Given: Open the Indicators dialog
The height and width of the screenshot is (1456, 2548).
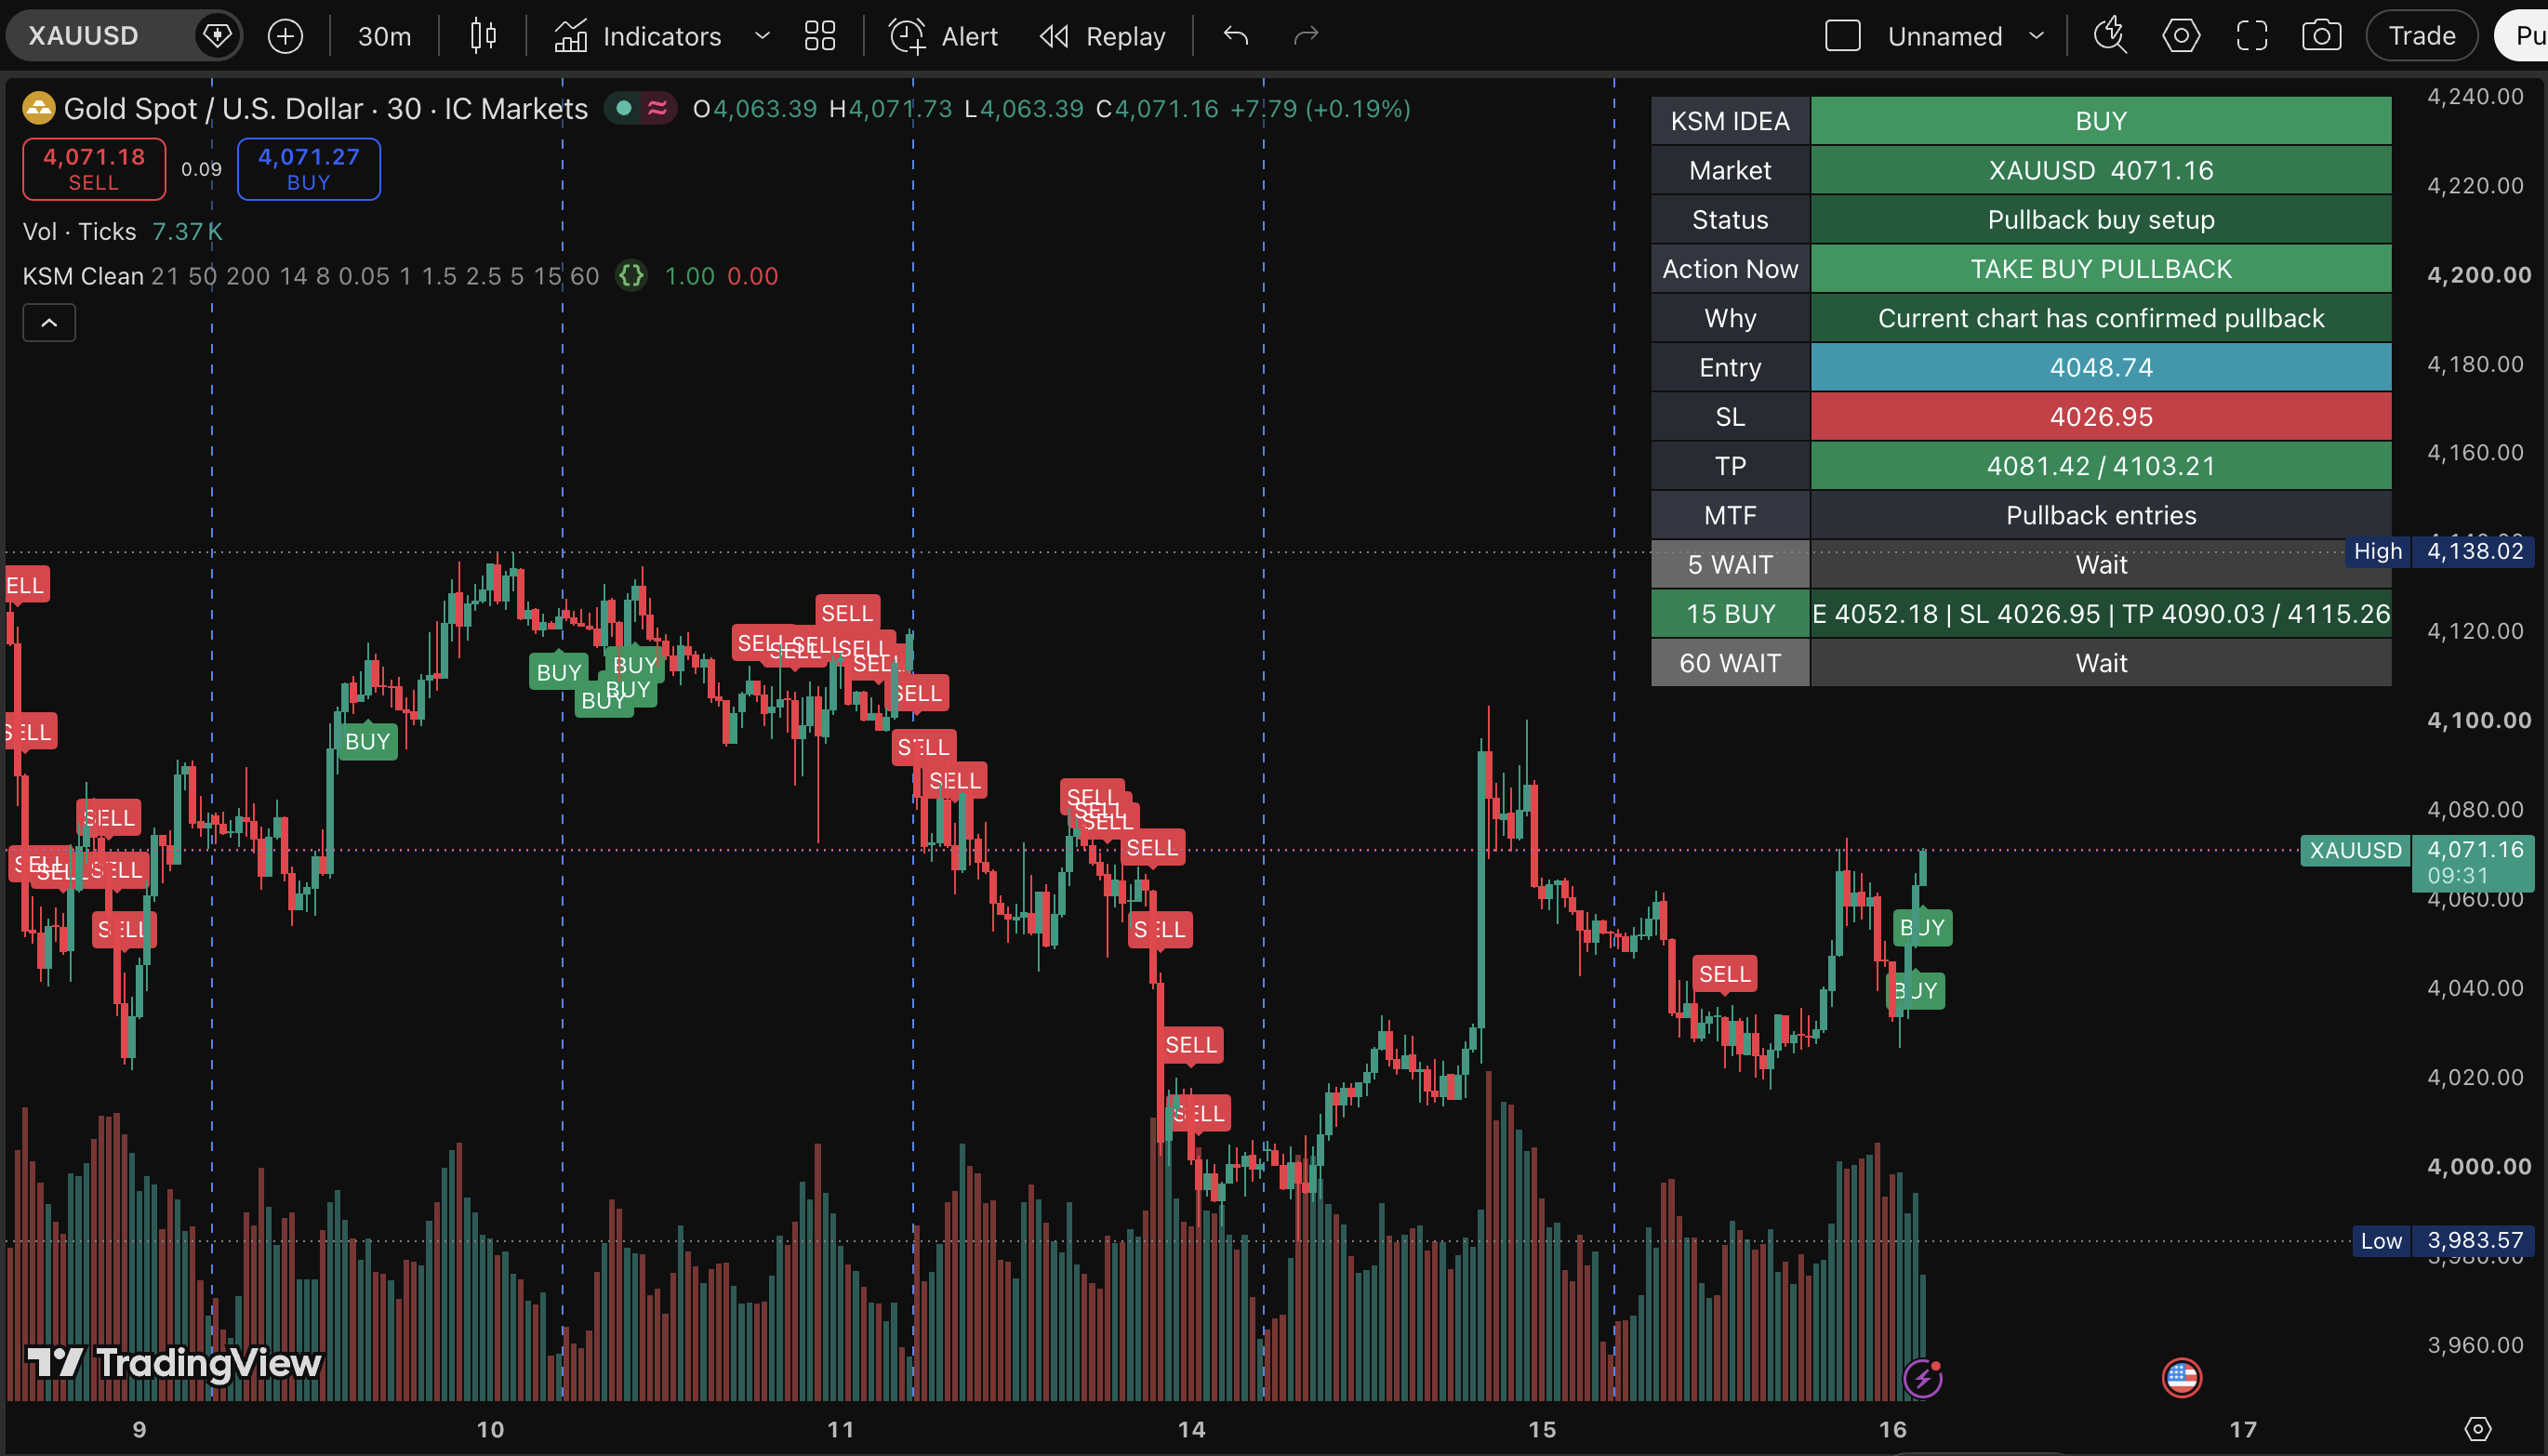Looking at the screenshot, I should coord(638,36).
